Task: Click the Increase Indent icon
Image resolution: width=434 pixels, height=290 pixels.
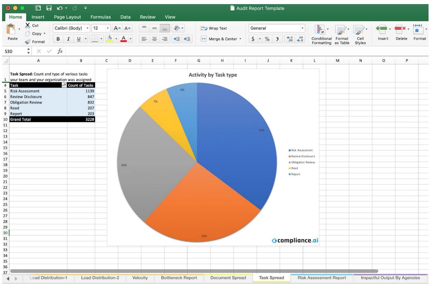Action: click(x=187, y=39)
